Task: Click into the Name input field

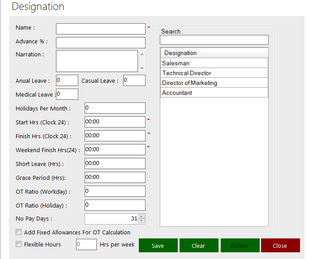Action: tap(100, 29)
